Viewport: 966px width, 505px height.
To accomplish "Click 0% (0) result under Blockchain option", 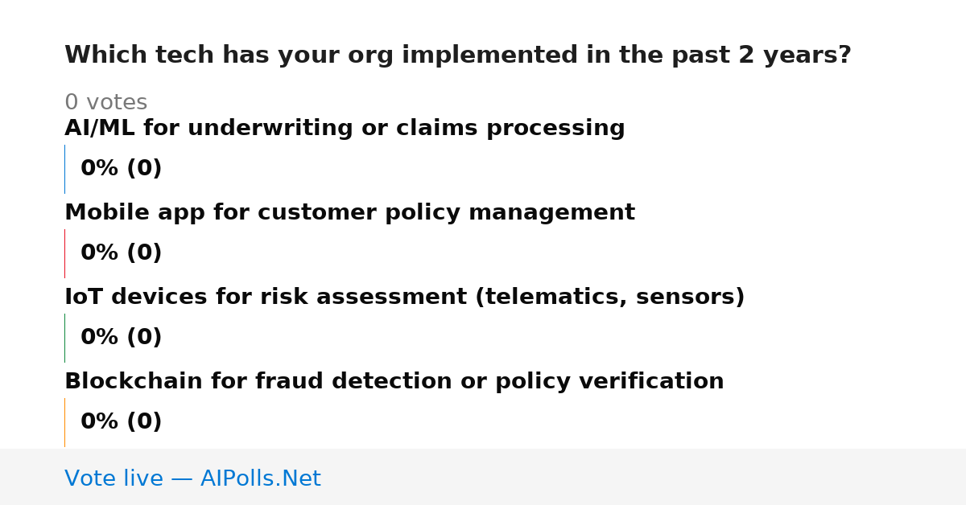I will (121, 422).
